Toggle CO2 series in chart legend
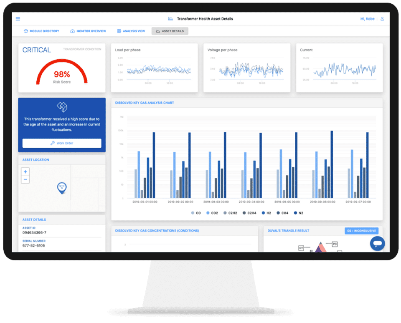 click(x=212, y=213)
